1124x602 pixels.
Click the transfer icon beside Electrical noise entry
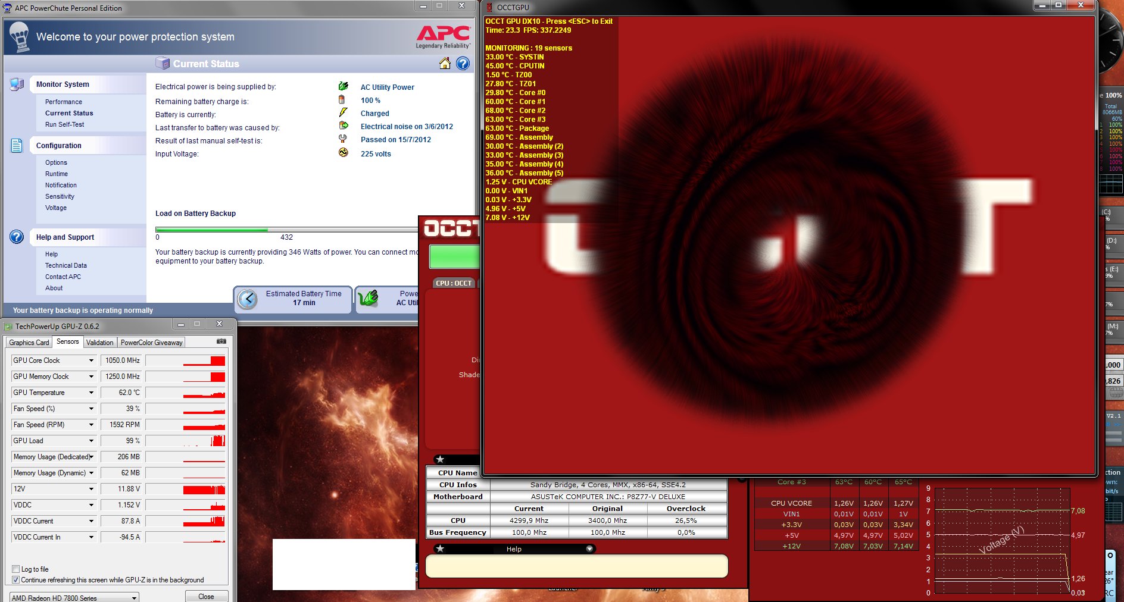point(344,126)
